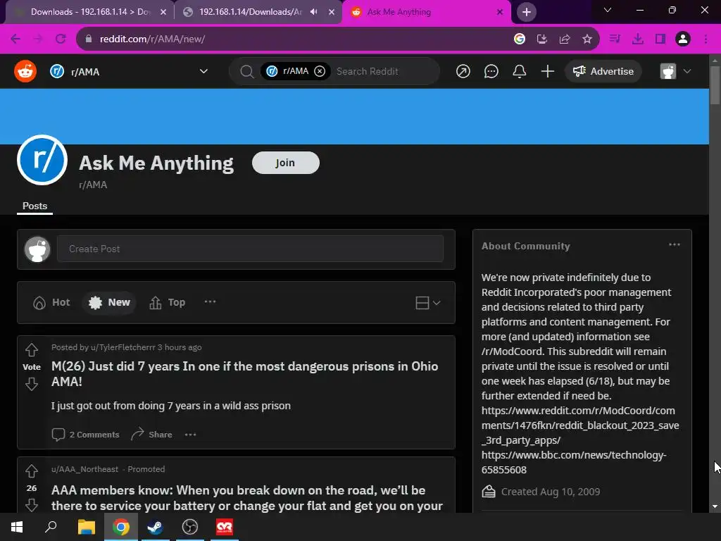Screen dimensions: 721x541
Task: Open the Popular arrow icon in header
Action: pos(463,71)
